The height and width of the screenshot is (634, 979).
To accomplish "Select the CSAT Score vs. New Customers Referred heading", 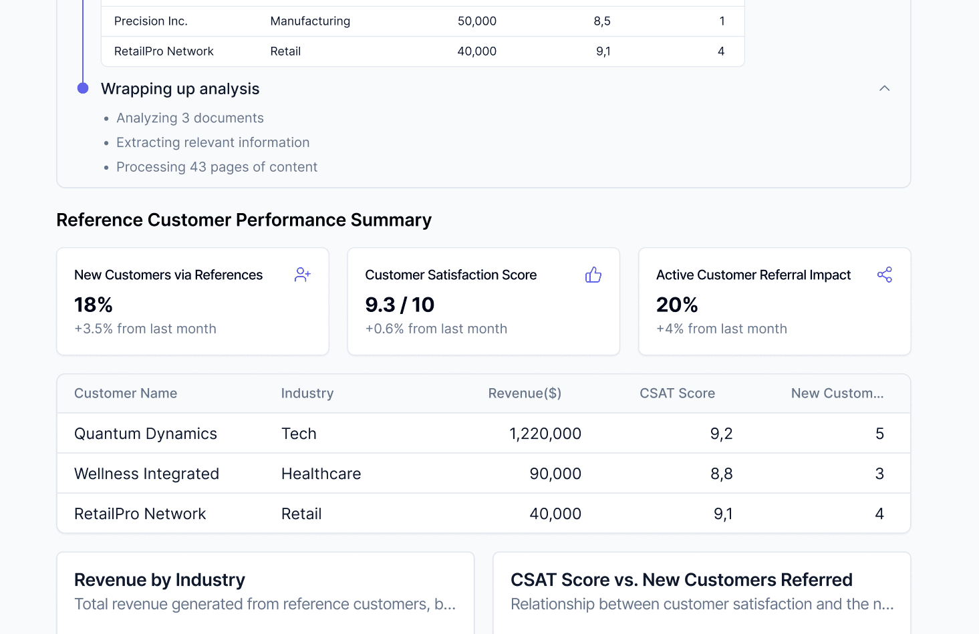I will 681,579.
